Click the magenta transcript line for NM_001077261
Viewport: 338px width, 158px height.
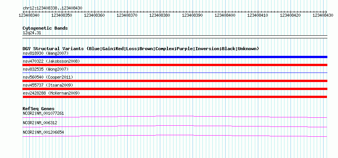point(175,117)
